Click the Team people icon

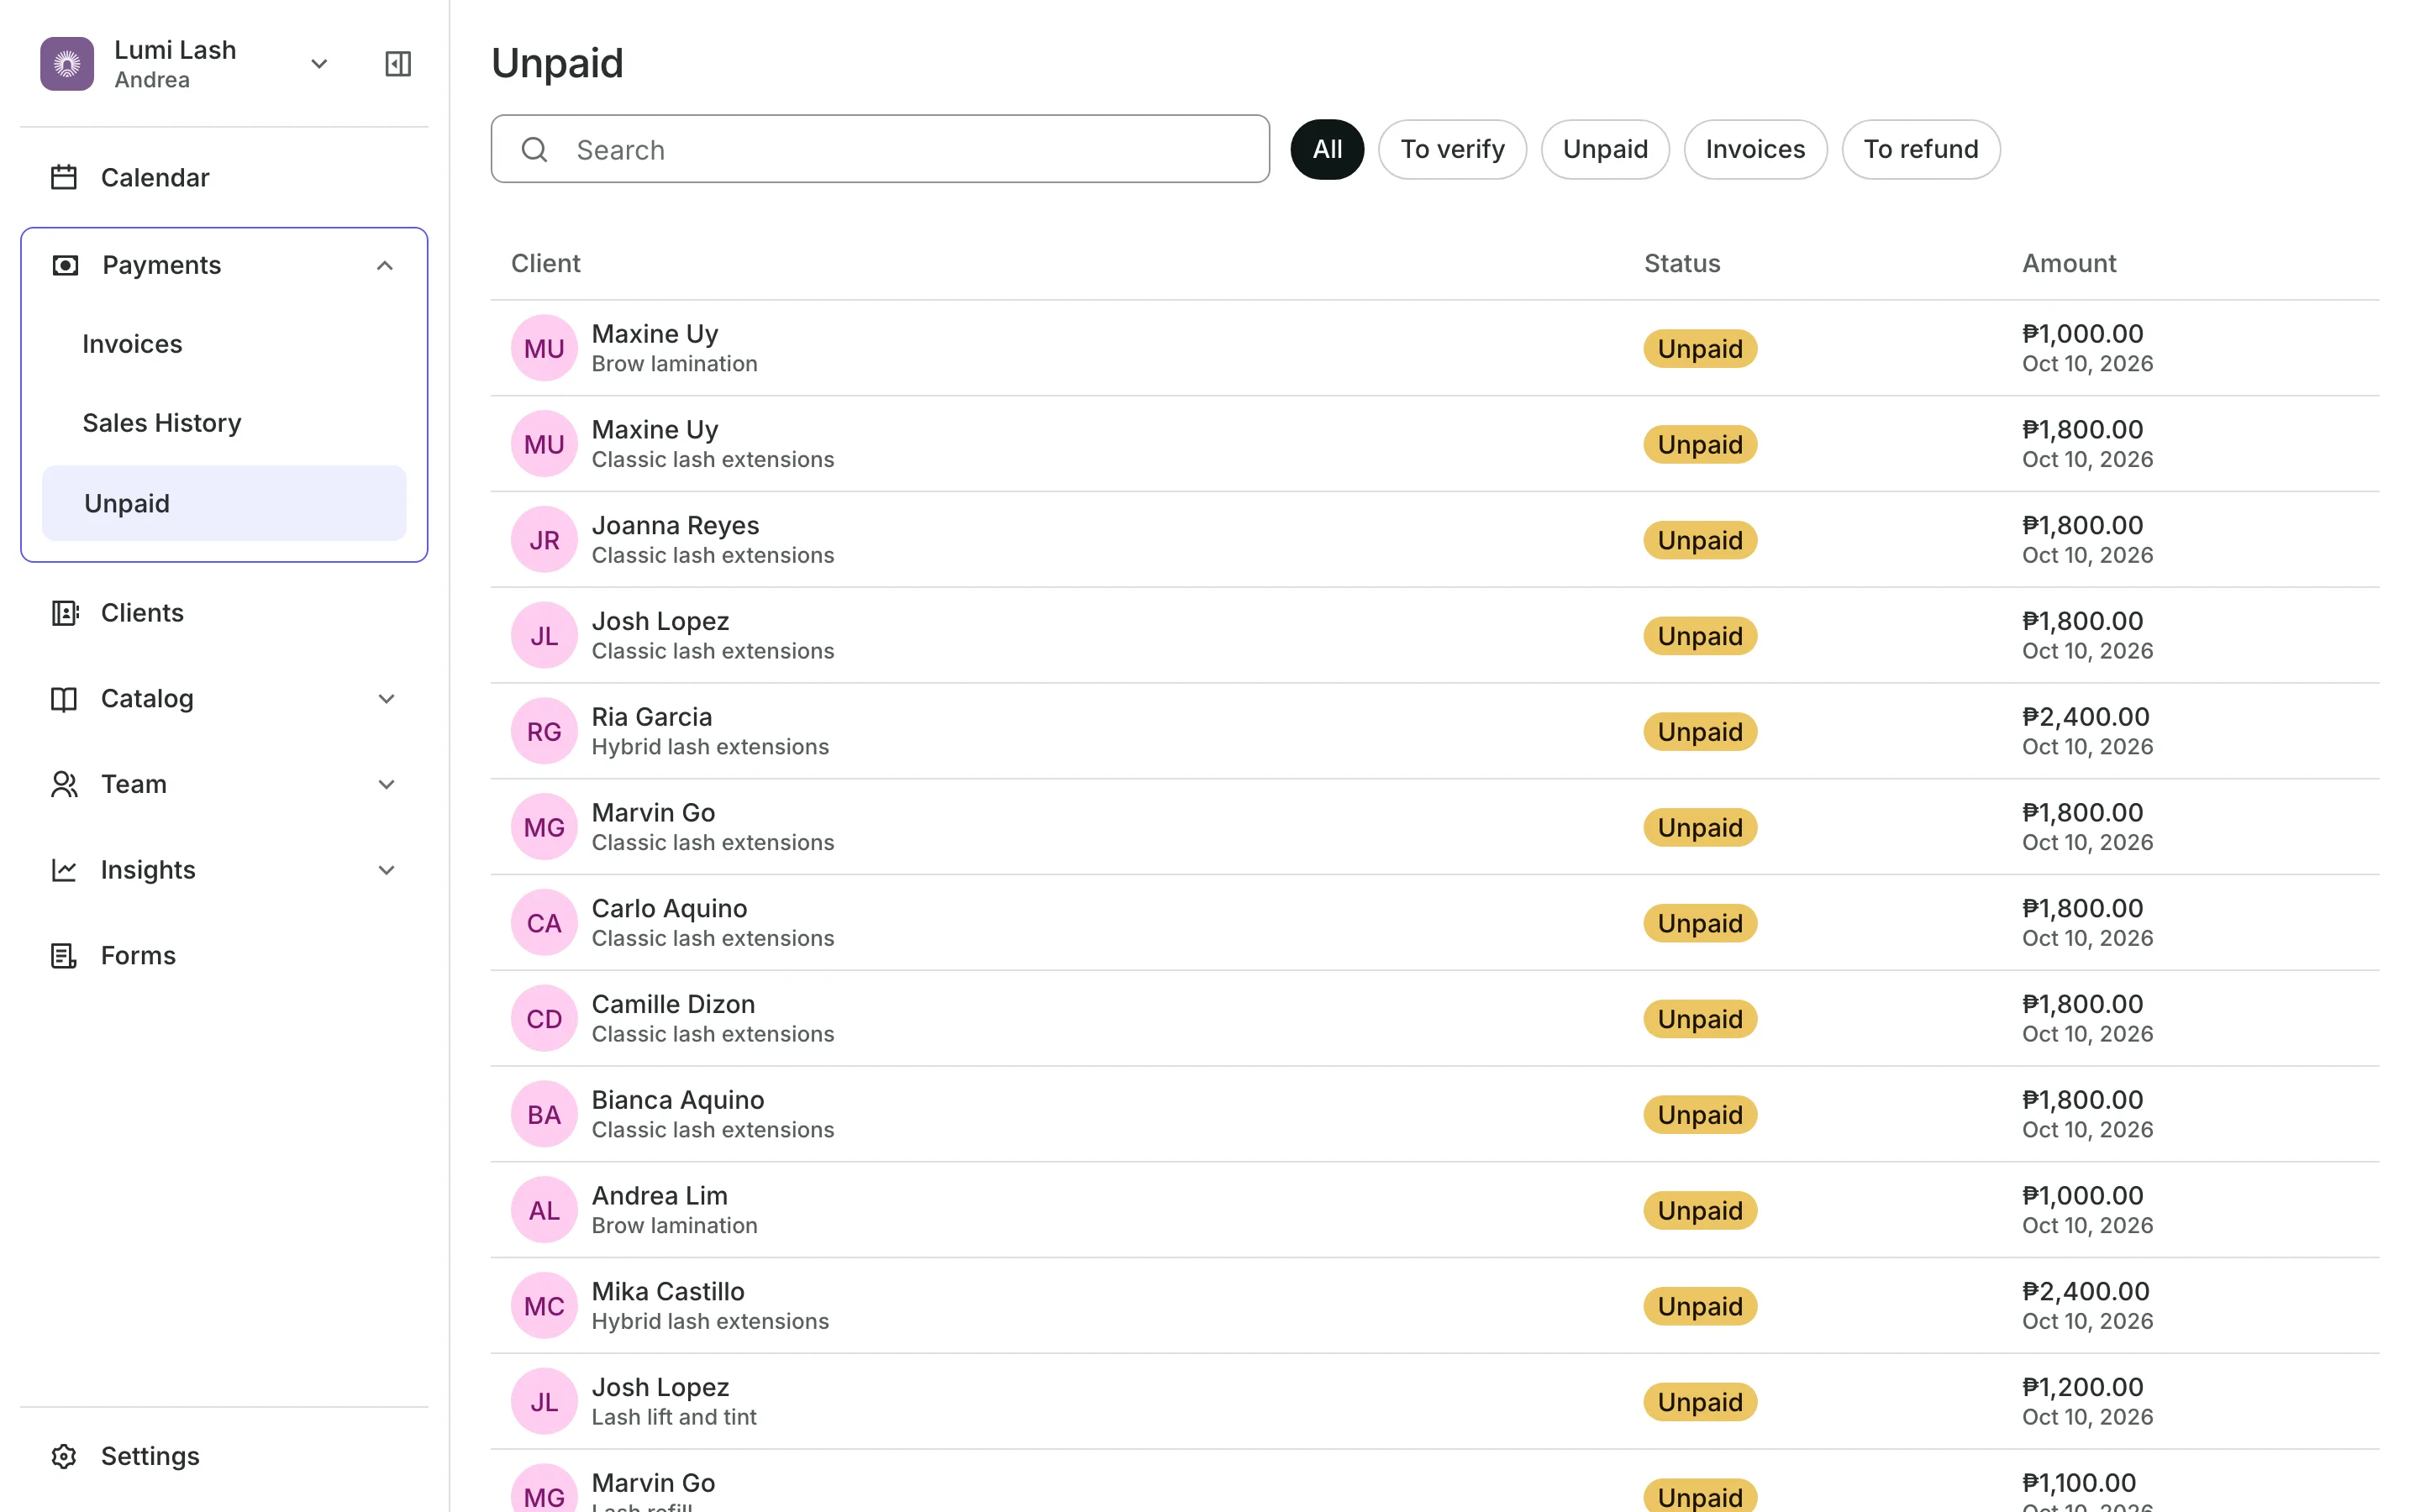64,784
